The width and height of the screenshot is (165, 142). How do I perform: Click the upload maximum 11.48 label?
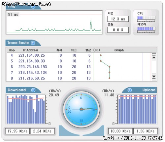click(109, 95)
